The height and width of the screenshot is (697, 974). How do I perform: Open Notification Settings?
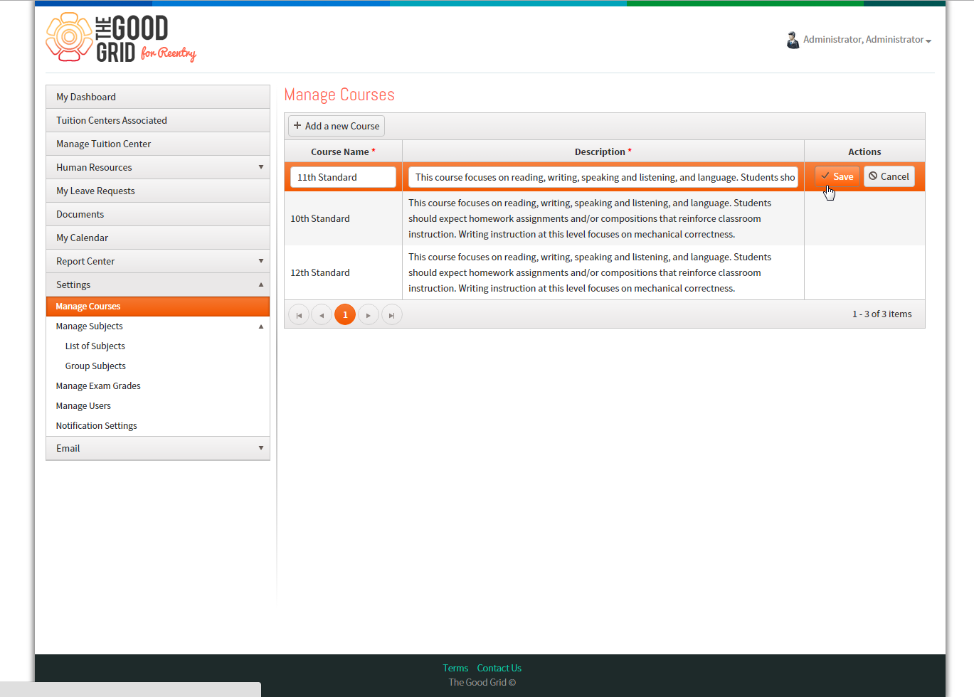pyautogui.click(x=158, y=426)
